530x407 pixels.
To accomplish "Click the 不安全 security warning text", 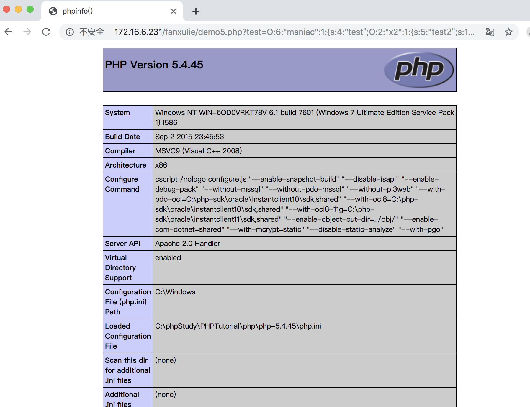I will (91, 32).
